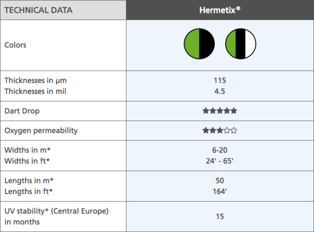This screenshot has width=314, height=232.
Task: Click the Colors row label
Action: 16,45
